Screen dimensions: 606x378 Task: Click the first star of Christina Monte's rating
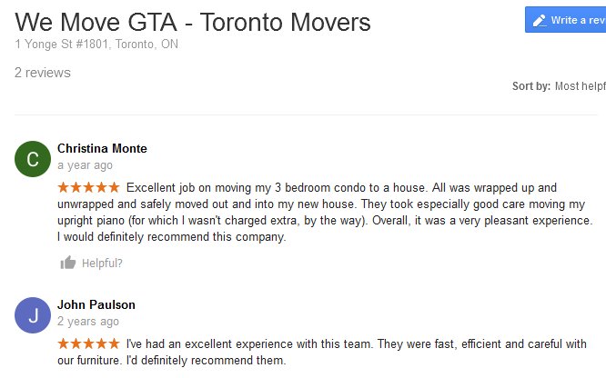[63, 187]
